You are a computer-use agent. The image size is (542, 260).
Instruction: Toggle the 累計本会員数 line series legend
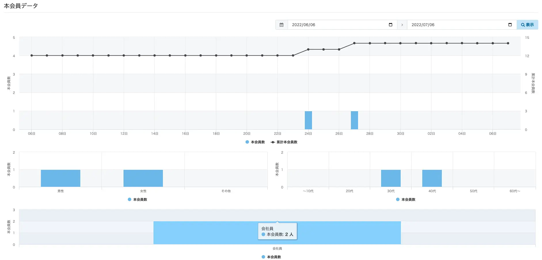click(284, 142)
